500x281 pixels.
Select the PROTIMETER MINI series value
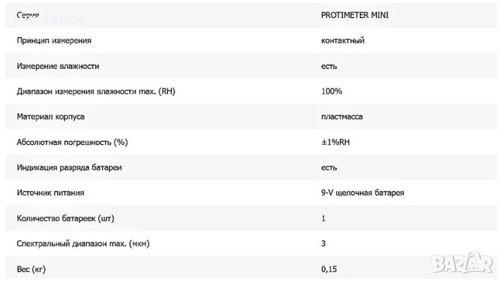pos(354,15)
